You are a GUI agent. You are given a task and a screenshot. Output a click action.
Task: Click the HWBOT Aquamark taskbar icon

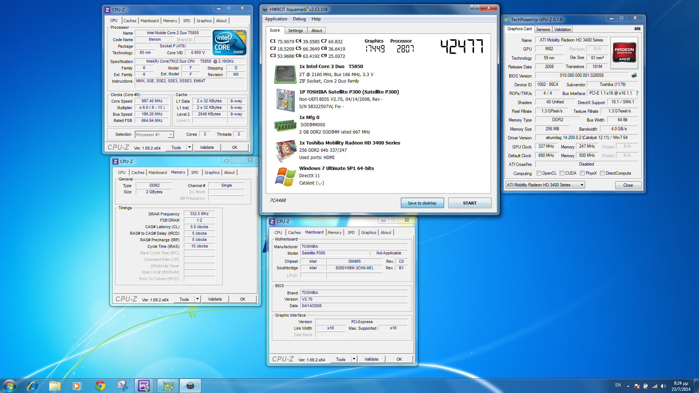190,386
